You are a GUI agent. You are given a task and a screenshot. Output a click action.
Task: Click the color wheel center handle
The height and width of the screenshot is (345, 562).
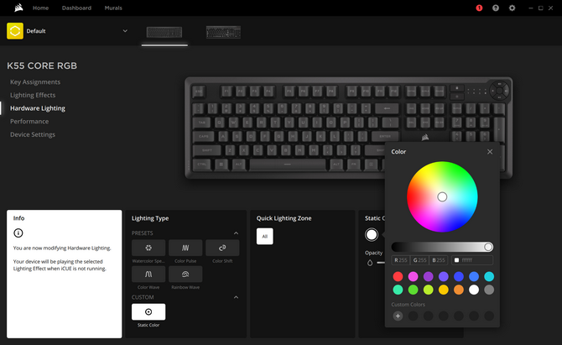pos(442,197)
